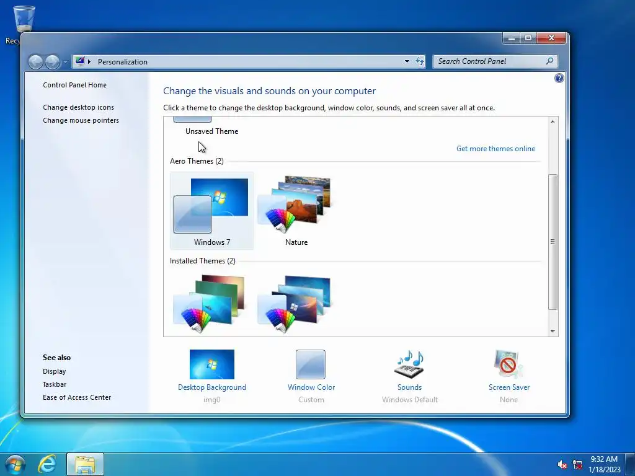Image resolution: width=635 pixels, height=476 pixels.
Task: Open Control Panel Home link
Action: (75, 85)
